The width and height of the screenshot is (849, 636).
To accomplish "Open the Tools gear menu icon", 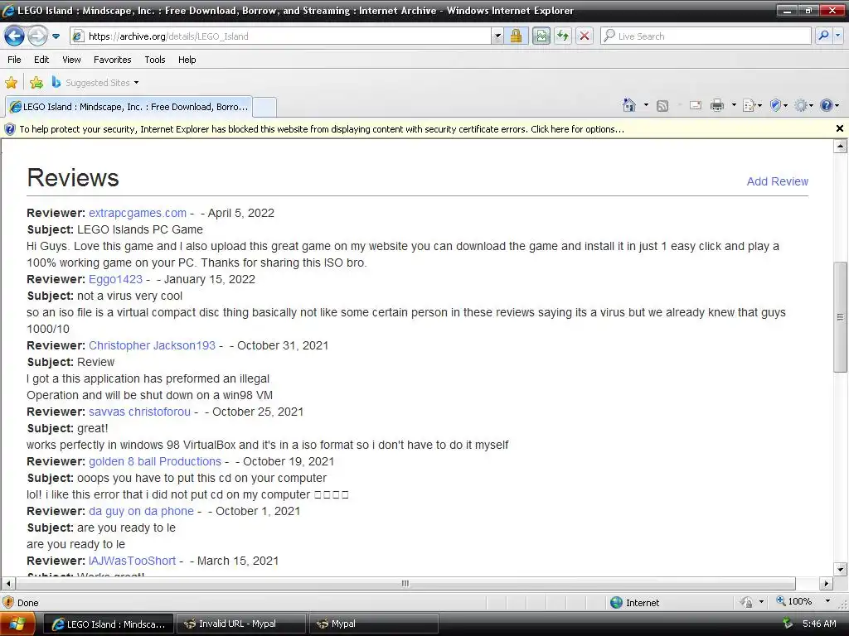I will point(803,105).
